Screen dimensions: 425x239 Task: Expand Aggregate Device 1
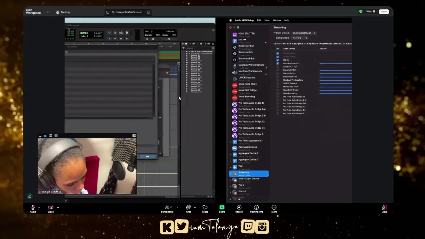click(231, 155)
